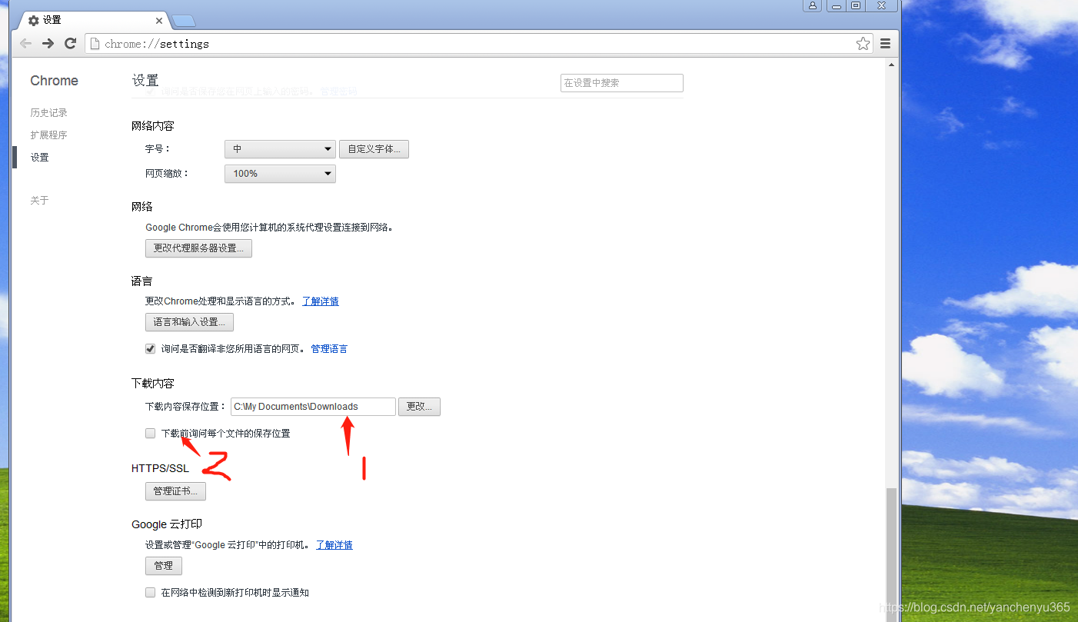1078x622 pixels.
Task: Open the user profile icon in the title bar
Action: tap(813, 5)
